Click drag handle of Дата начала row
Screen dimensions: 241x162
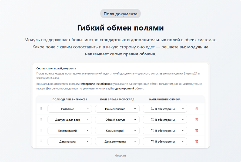(x=41, y=141)
